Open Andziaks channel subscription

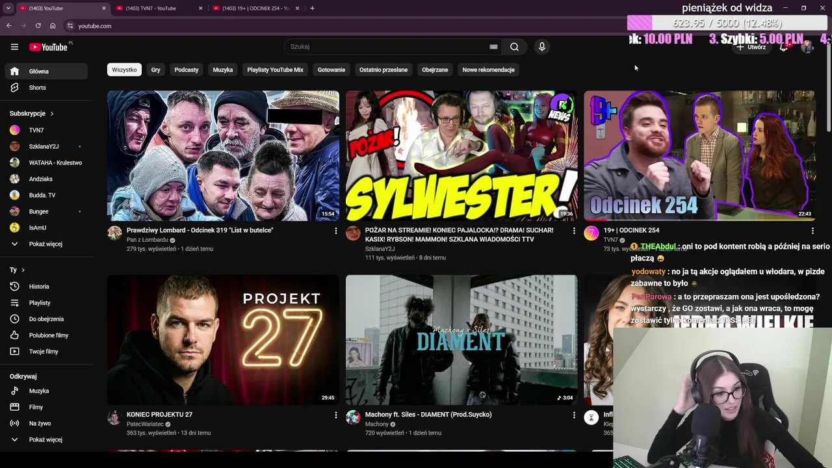coord(45,179)
